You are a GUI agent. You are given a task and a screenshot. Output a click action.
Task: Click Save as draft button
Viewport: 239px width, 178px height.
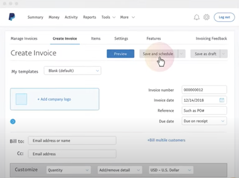[206, 54]
